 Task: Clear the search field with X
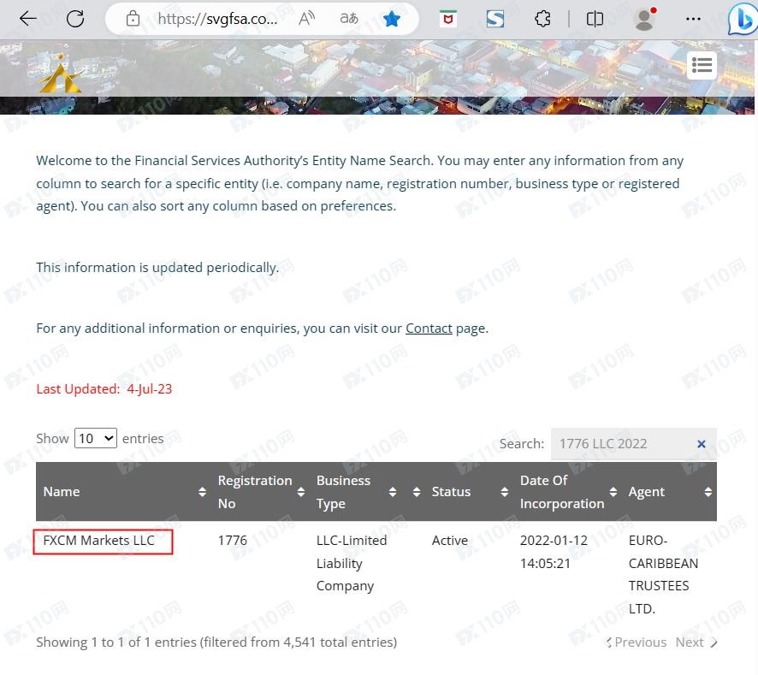(702, 444)
